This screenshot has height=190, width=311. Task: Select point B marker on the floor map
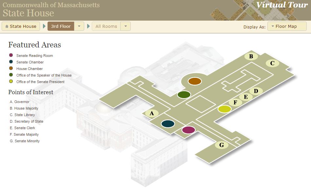(x=251, y=56)
